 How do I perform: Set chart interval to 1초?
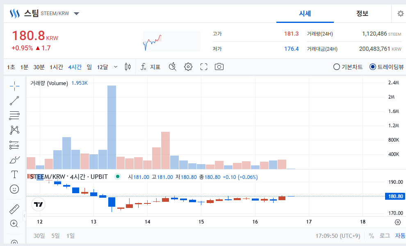[x=11, y=67]
